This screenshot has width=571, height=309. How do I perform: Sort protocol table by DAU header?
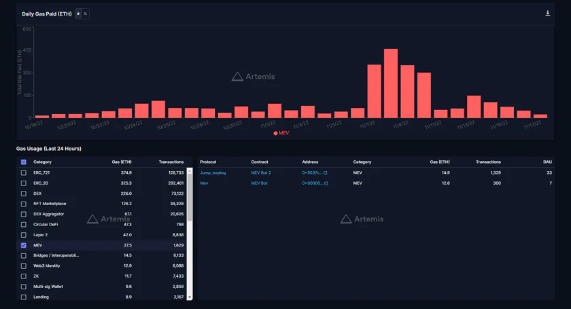(x=547, y=162)
